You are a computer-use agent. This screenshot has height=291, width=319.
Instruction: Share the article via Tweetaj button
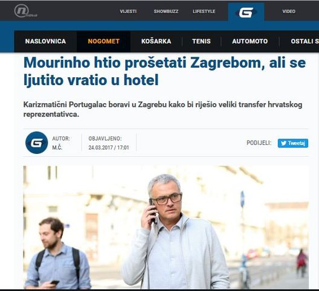293,143
